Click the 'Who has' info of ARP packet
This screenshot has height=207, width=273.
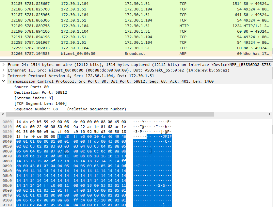pos(256,54)
